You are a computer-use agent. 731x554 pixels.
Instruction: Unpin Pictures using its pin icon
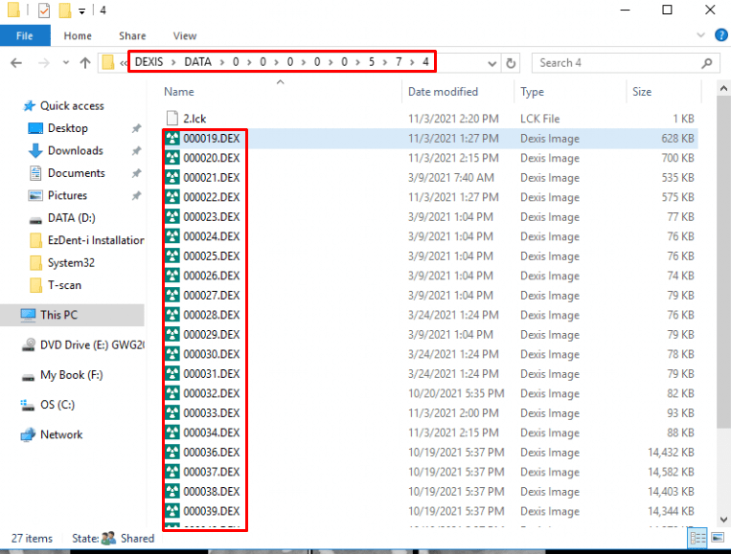click(x=136, y=195)
